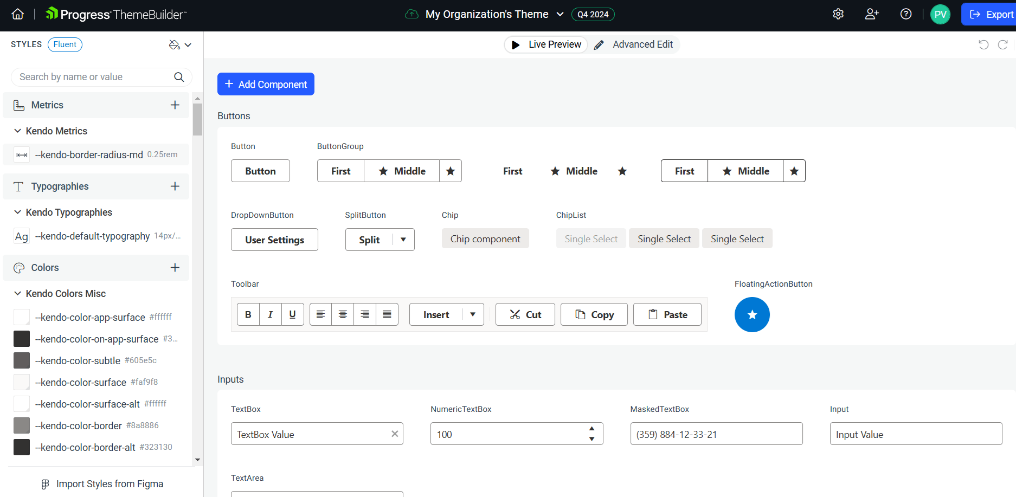Open the Typographies section header

pos(96,186)
